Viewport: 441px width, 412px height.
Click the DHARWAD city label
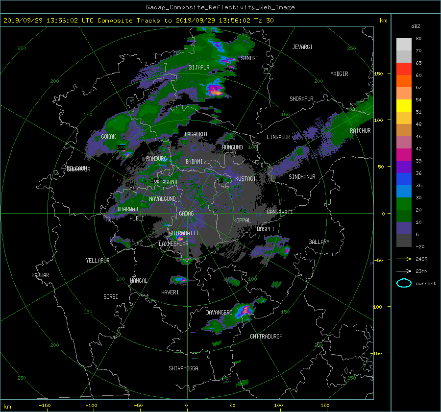[127, 209]
